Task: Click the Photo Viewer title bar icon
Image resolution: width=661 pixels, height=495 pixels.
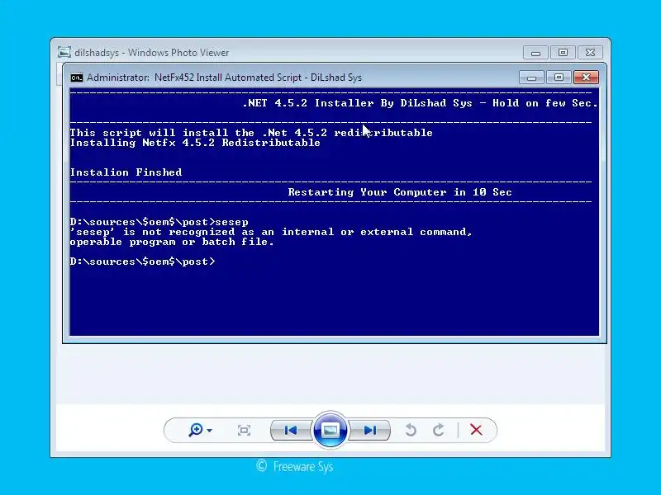Action: 64,52
